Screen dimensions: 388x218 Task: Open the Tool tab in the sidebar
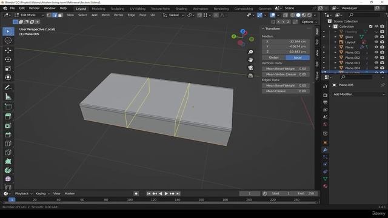pyautogui.click(x=317, y=42)
